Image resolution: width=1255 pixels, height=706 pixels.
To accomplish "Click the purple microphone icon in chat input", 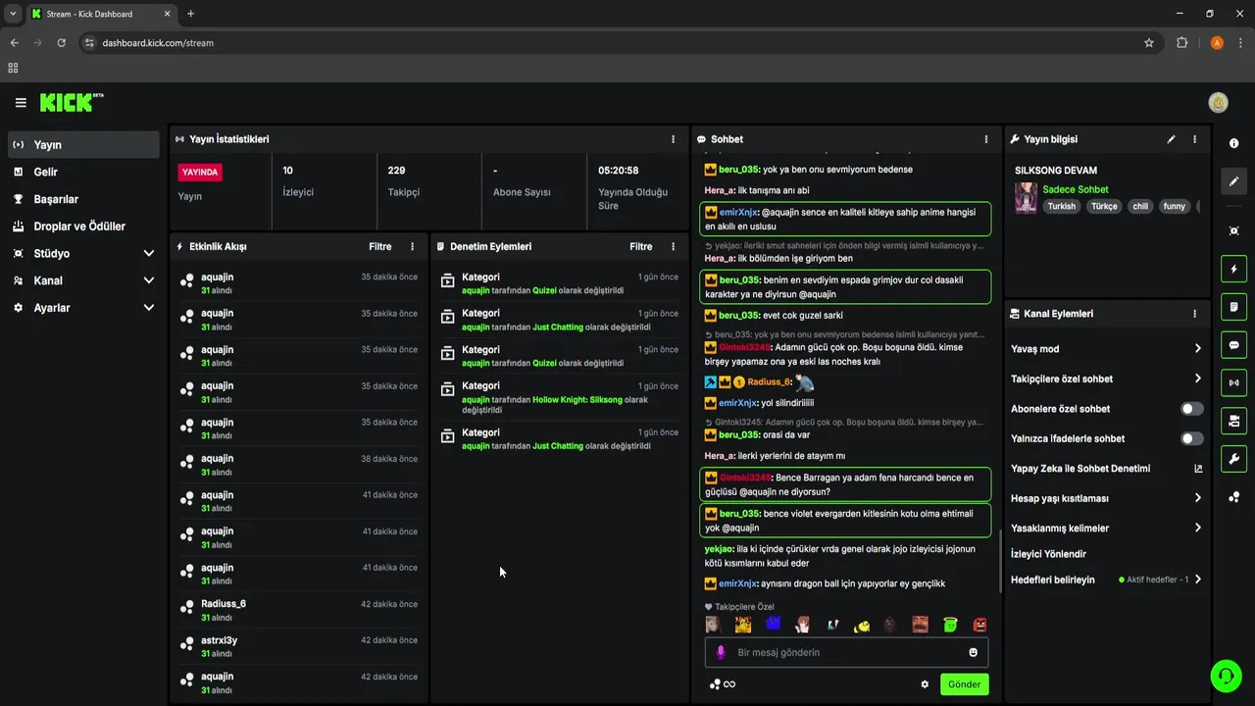I will 721,652.
